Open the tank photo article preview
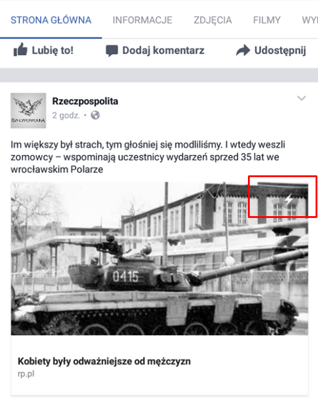 [x=160, y=259]
